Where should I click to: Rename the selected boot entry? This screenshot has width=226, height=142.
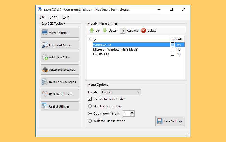pyautogui.click(x=129, y=31)
